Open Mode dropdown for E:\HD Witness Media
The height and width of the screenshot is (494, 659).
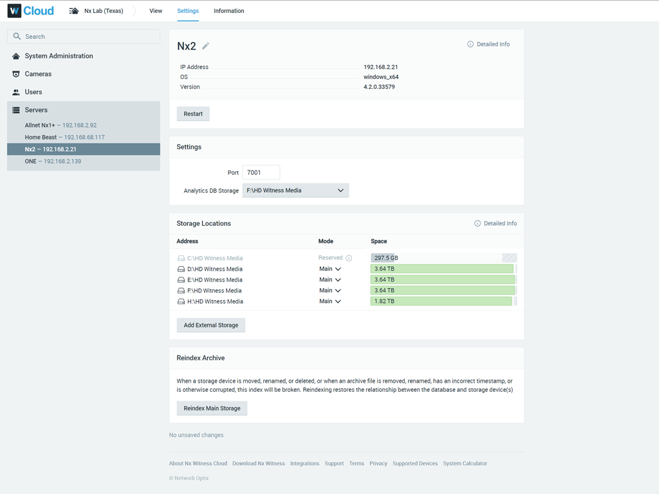pyautogui.click(x=330, y=280)
